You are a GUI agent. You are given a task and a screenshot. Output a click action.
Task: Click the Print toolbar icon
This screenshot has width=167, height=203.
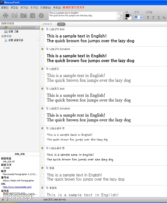click(x=6, y=15)
